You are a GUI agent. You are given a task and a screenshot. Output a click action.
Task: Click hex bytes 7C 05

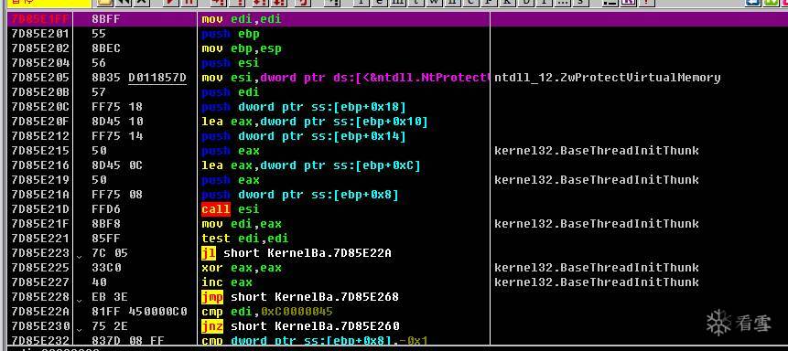click(x=110, y=252)
